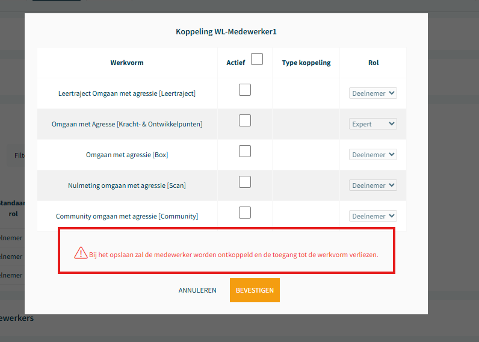Toggle the Actief select-all checkbox in header
Screen dimensions: 479x342
click(x=257, y=59)
